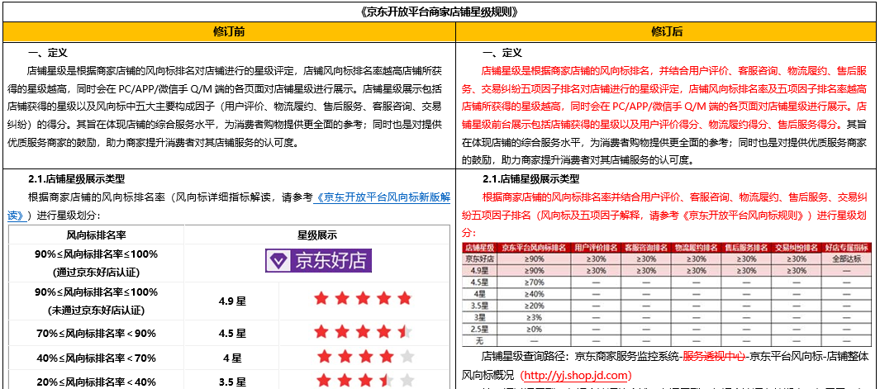Viewport: 880px width, 389px height.
Task: Select the title 《京东开放平台商家店铺星级规则》
Action: (440, 12)
